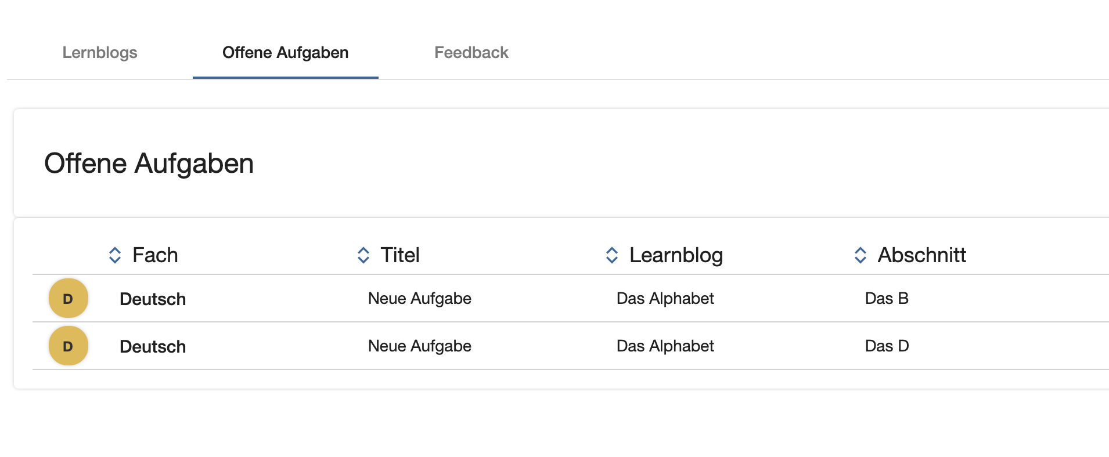Select the Das D section cell
Screen dimensions: 1109x457
pos(887,346)
